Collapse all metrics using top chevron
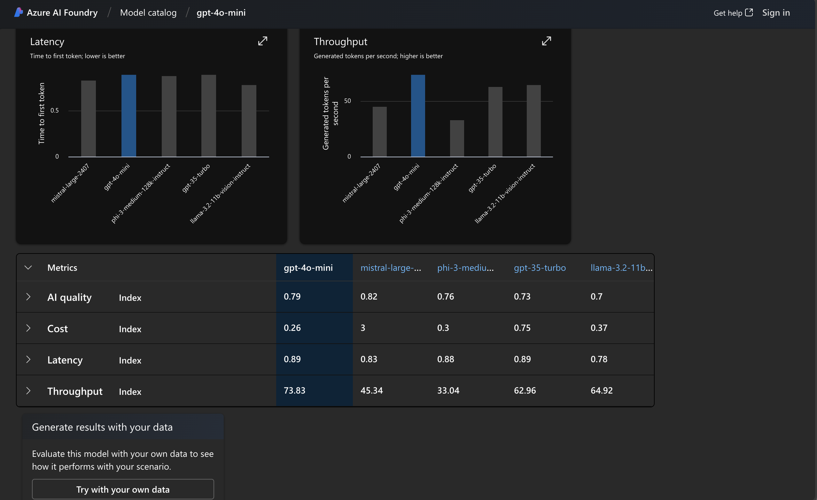The height and width of the screenshot is (500, 817). tap(27, 267)
